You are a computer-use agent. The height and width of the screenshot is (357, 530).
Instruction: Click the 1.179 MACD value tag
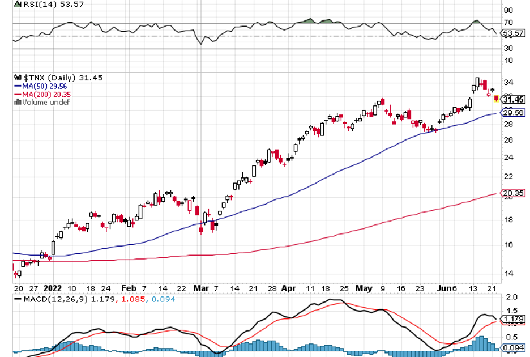(514, 319)
